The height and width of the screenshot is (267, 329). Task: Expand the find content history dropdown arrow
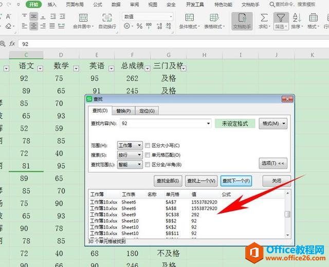208,123
